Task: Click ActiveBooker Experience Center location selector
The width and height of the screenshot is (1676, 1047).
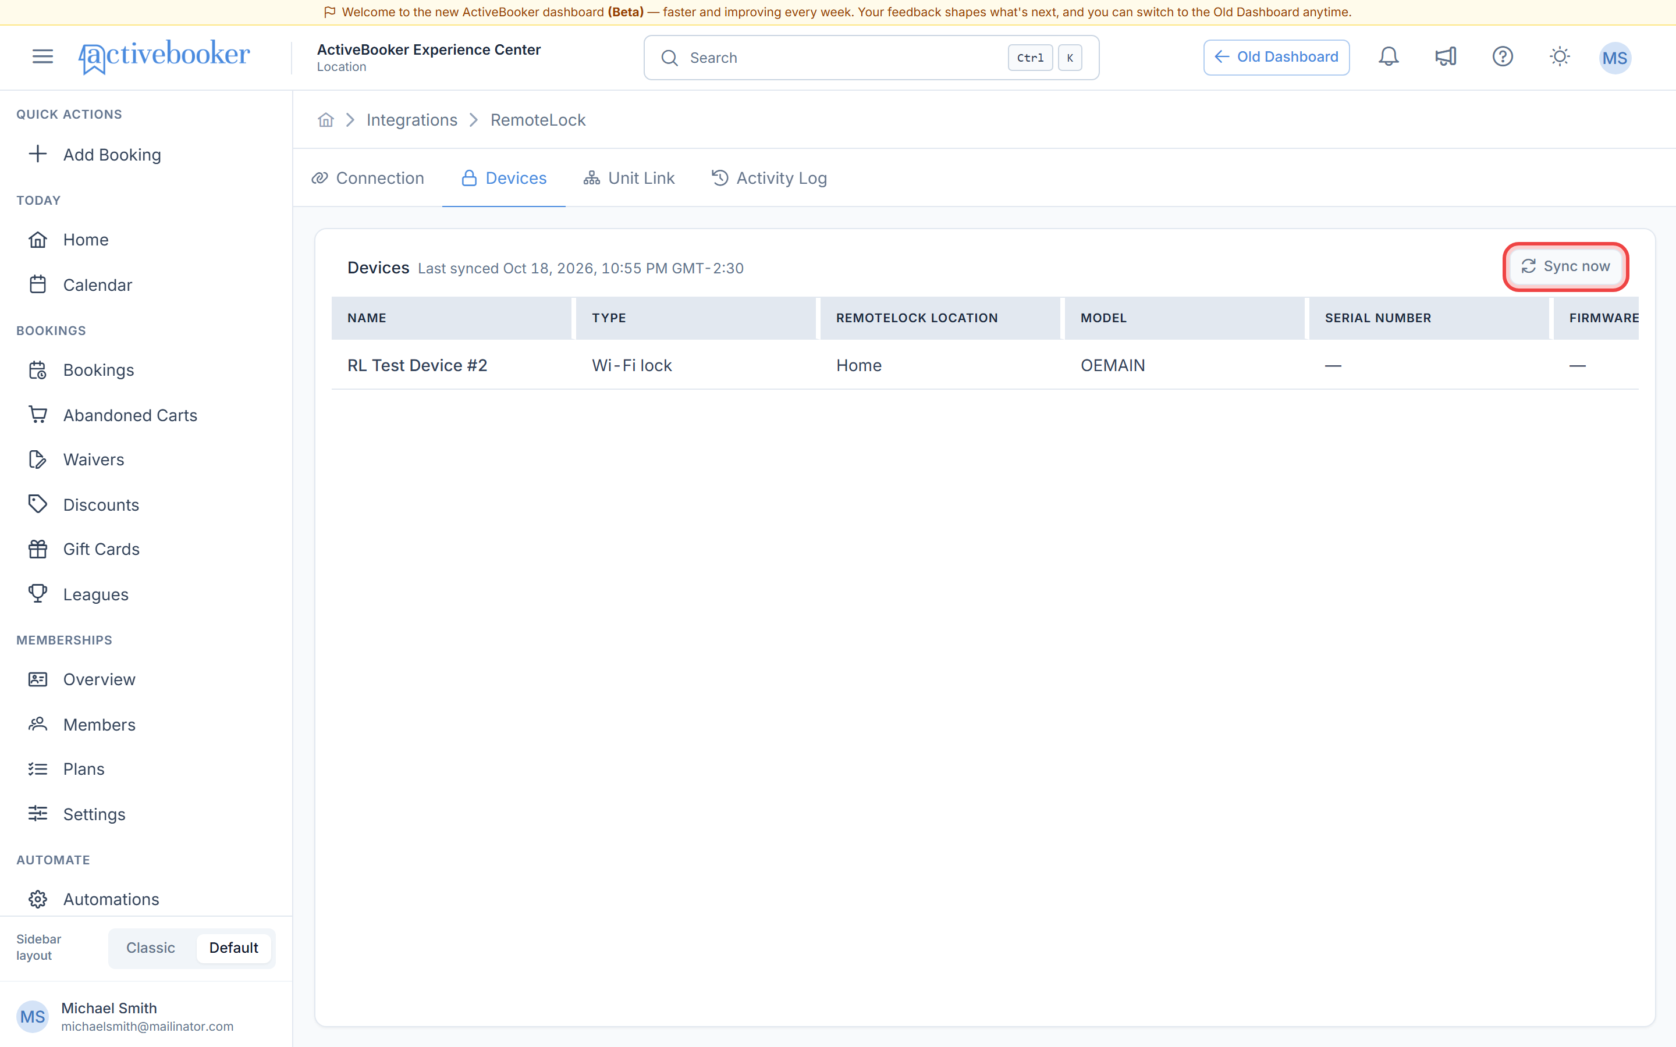Action: click(429, 58)
